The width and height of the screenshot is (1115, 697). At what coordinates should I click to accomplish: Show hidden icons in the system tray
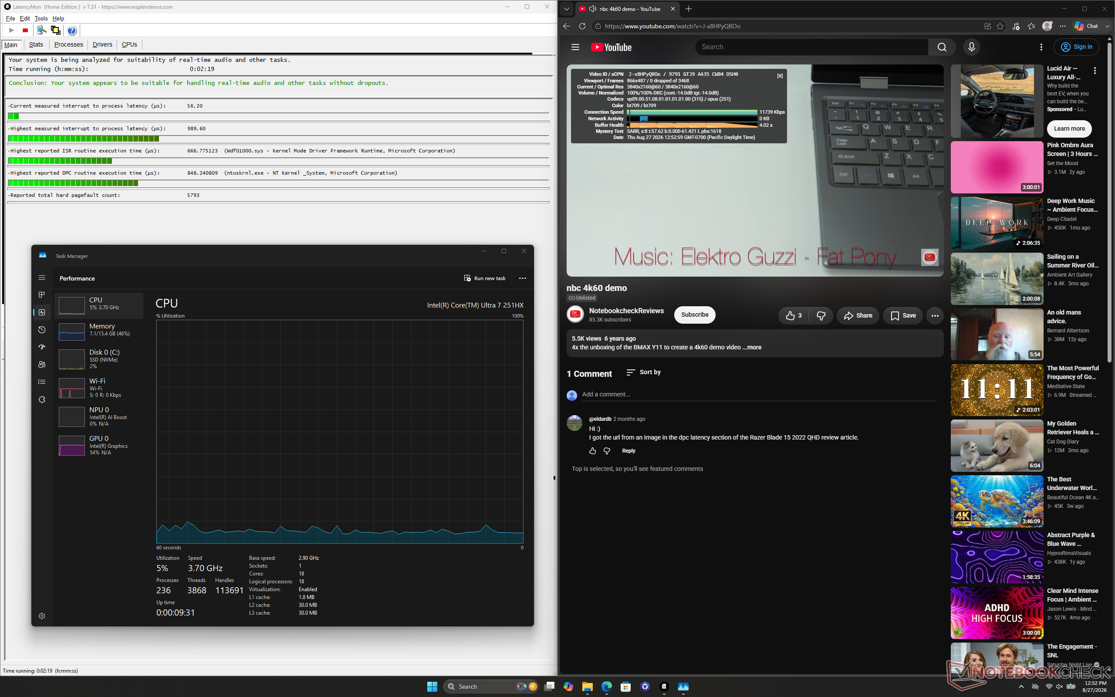click(x=1021, y=687)
